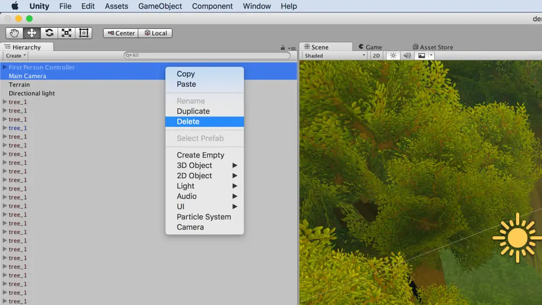Toggle 2D scene view mode
The height and width of the screenshot is (305, 542).
[x=376, y=56]
